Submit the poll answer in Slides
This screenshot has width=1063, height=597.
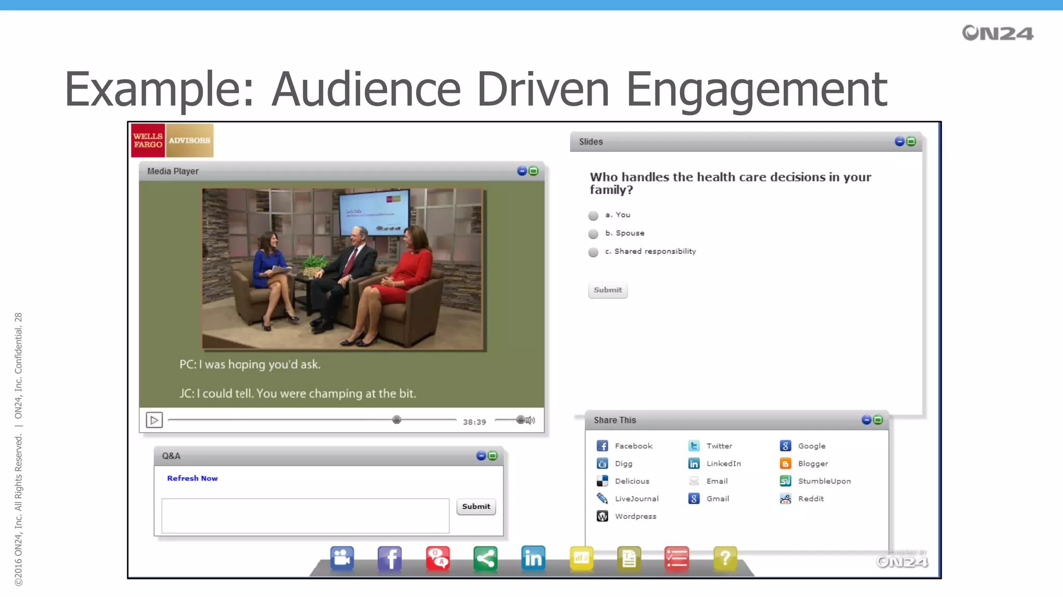coord(608,290)
